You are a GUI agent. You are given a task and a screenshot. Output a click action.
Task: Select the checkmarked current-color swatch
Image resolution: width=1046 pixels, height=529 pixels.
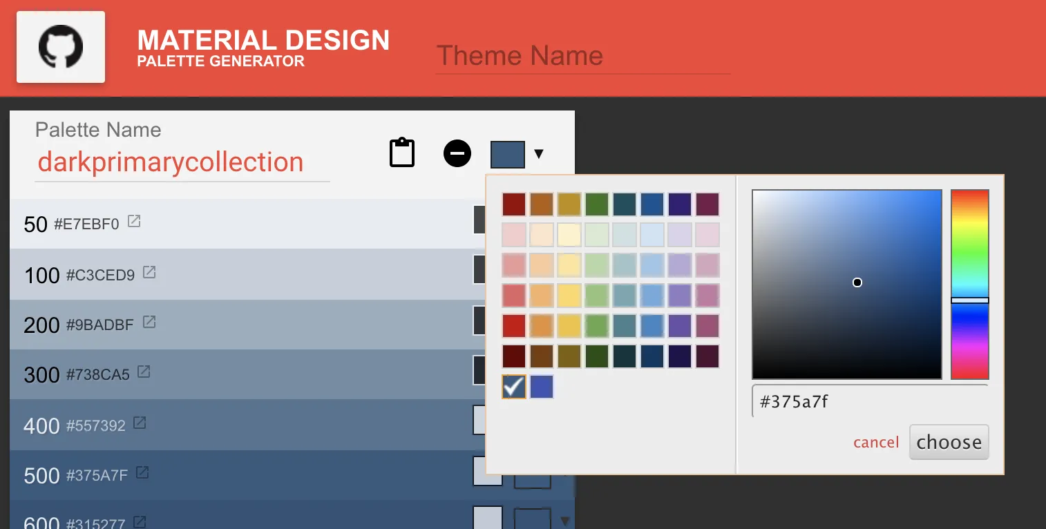514,387
